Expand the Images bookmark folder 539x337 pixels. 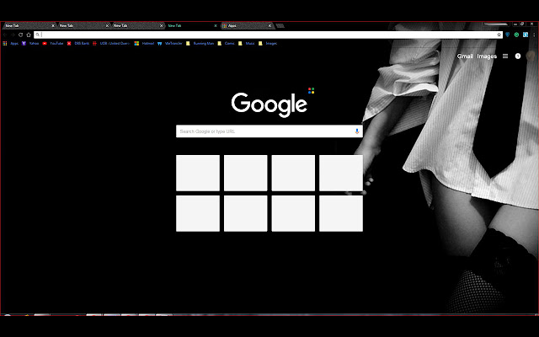pos(268,43)
